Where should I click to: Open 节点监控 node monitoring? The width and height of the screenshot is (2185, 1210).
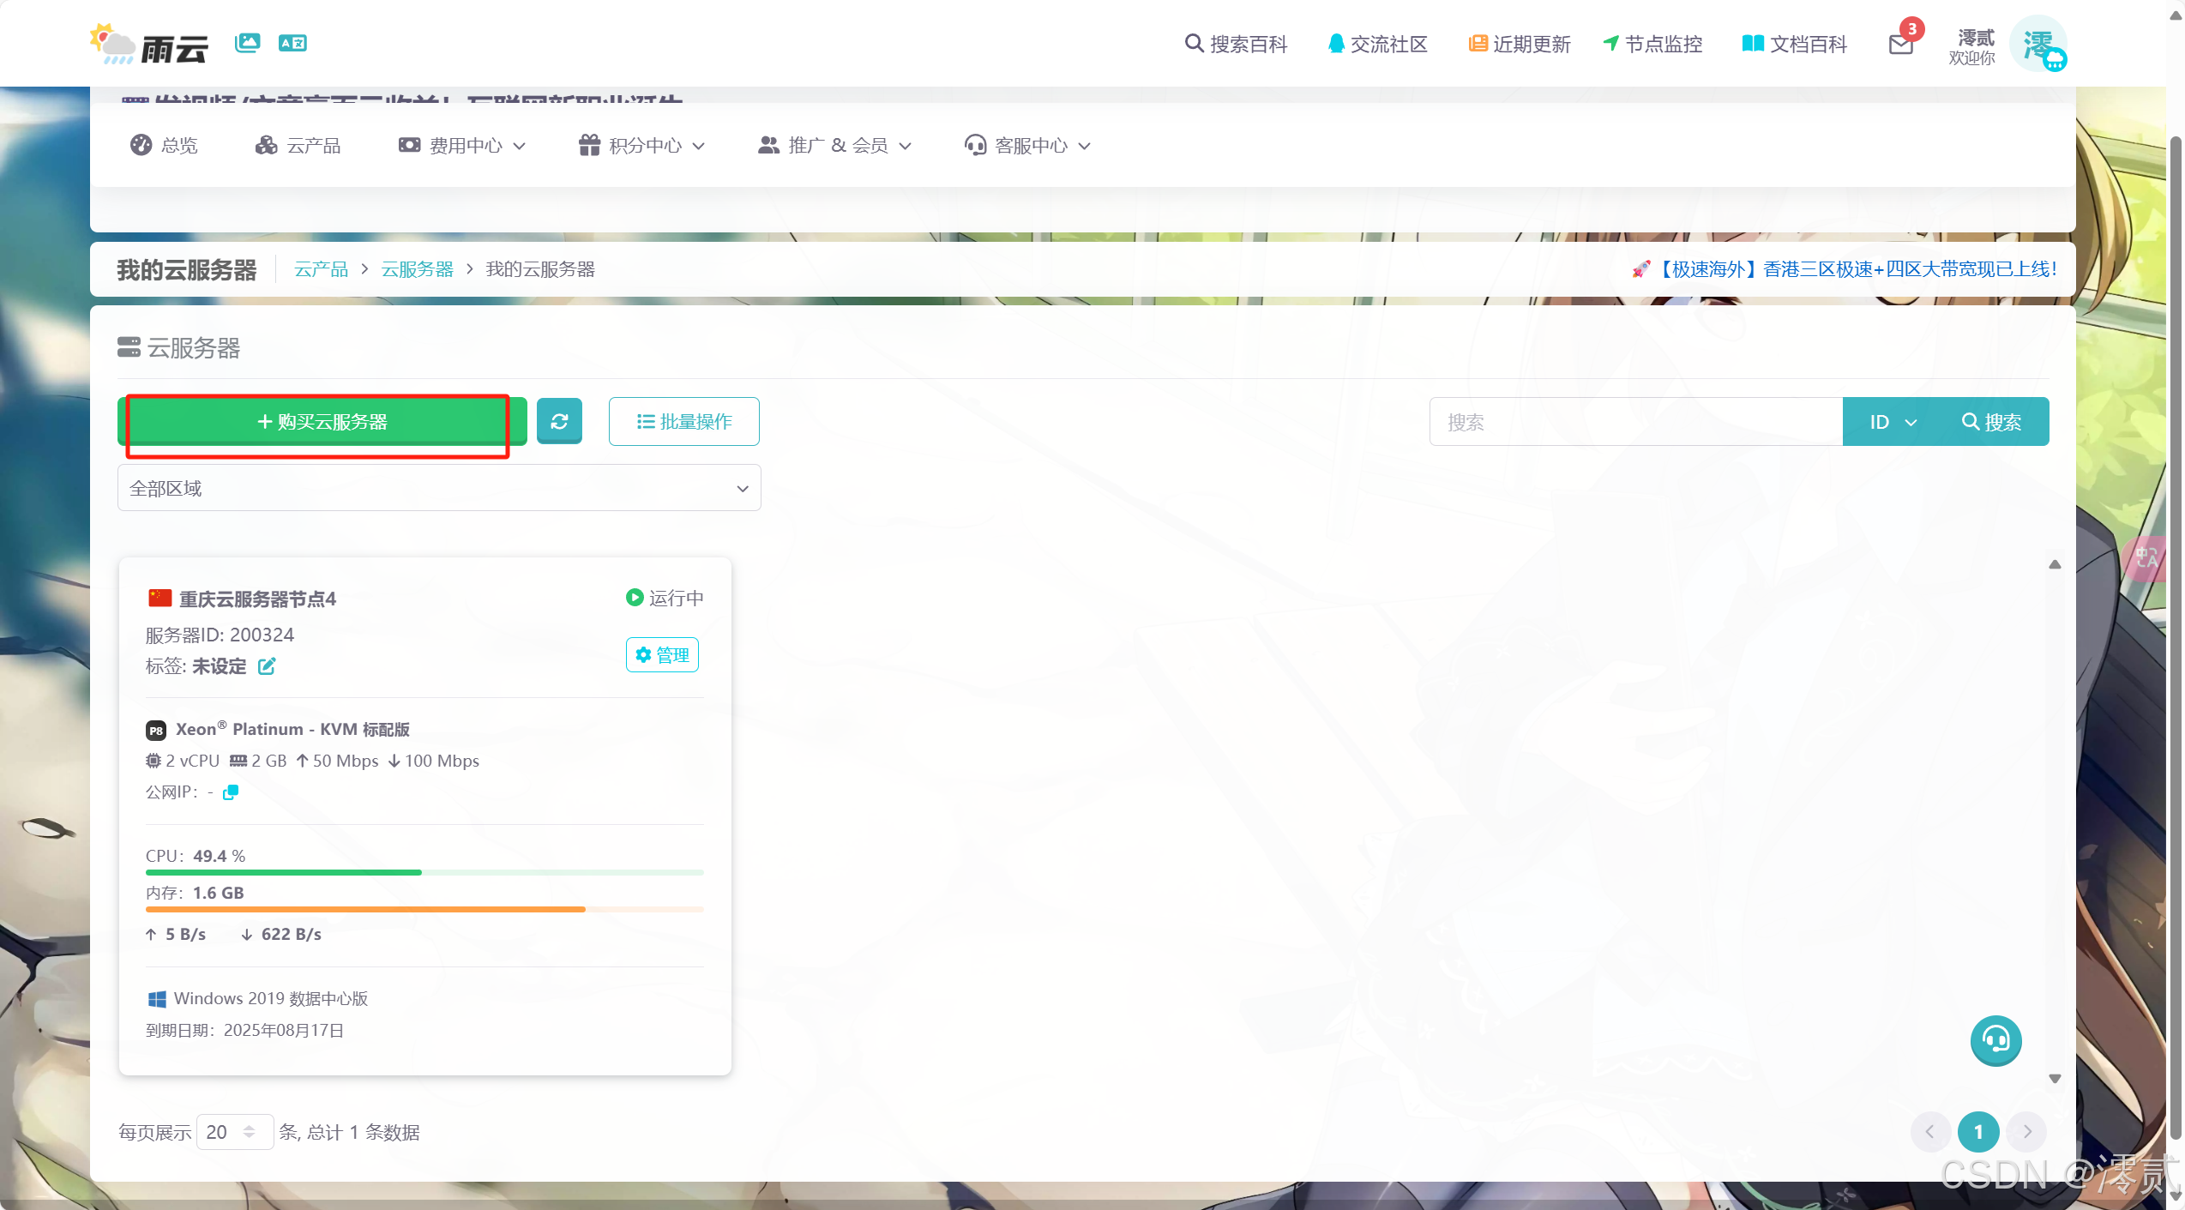pyautogui.click(x=1652, y=44)
